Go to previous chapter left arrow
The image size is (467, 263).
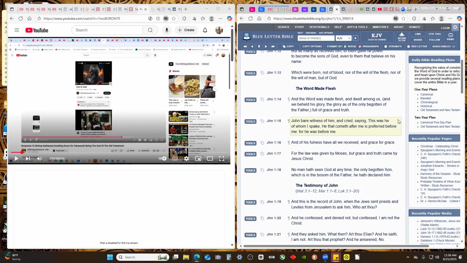pyautogui.click(x=252, y=46)
